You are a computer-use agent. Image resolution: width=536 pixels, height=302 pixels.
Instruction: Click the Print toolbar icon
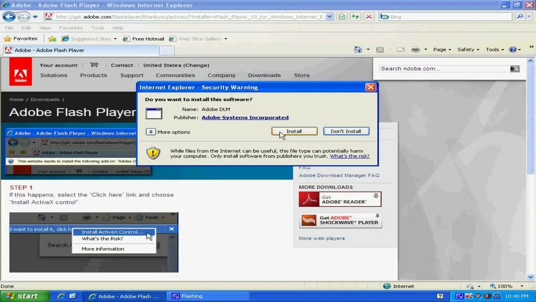[415, 49]
